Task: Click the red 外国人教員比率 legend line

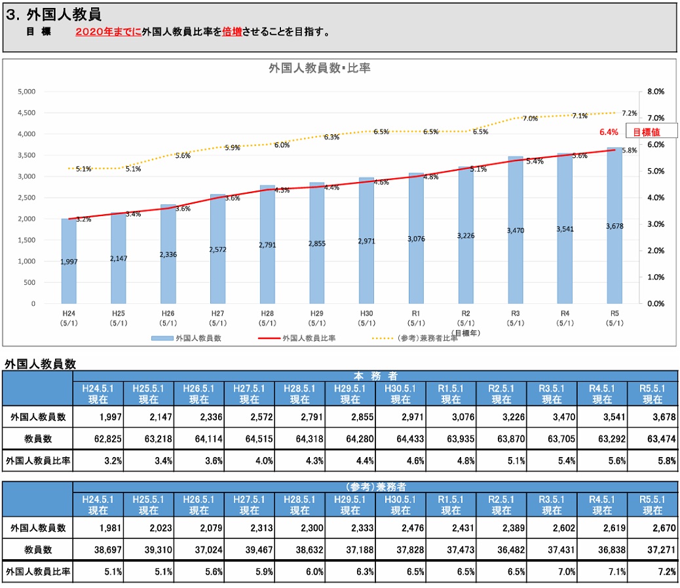Action: (269, 339)
